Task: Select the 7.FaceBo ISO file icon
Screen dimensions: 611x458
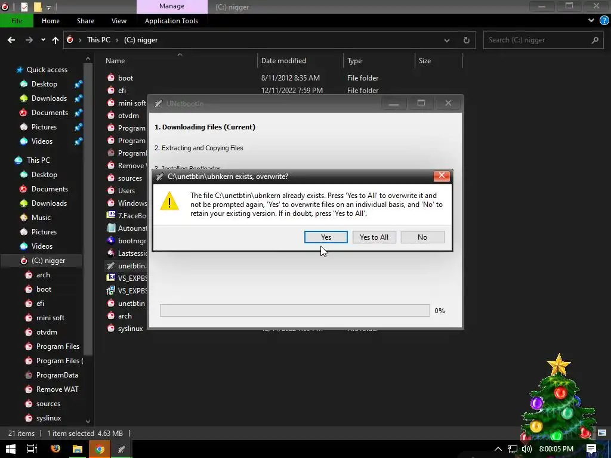Action: (x=111, y=215)
